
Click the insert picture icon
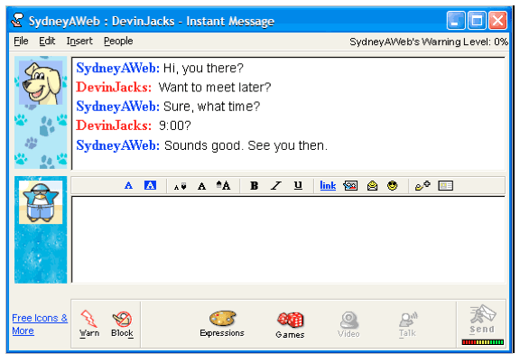350,186
